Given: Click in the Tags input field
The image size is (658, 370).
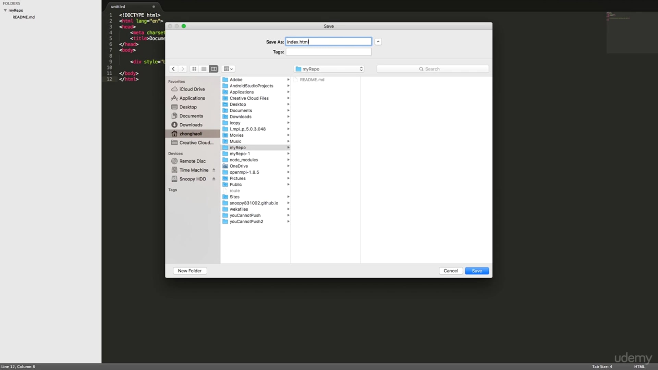Looking at the screenshot, I should pos(328,52).
